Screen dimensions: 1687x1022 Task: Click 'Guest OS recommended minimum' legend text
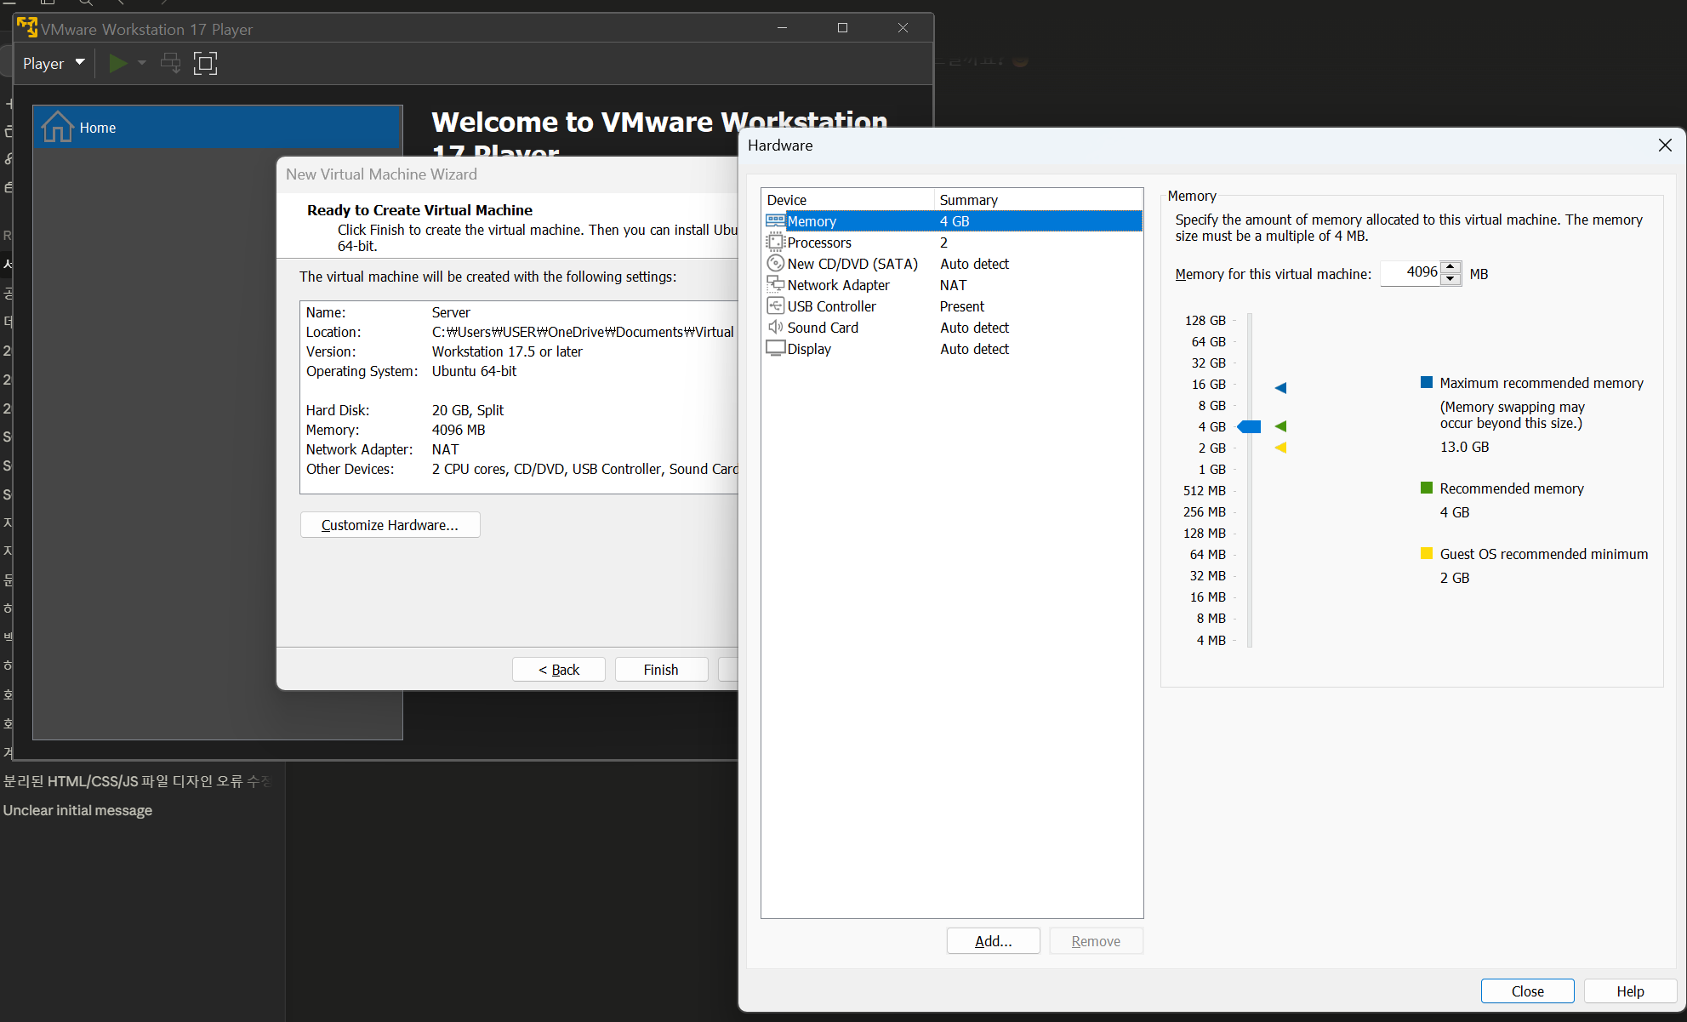tap(1543, 554)
